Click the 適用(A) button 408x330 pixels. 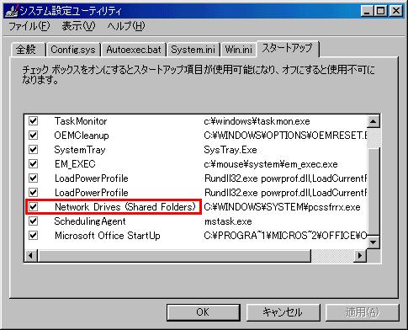pos(362,312)
